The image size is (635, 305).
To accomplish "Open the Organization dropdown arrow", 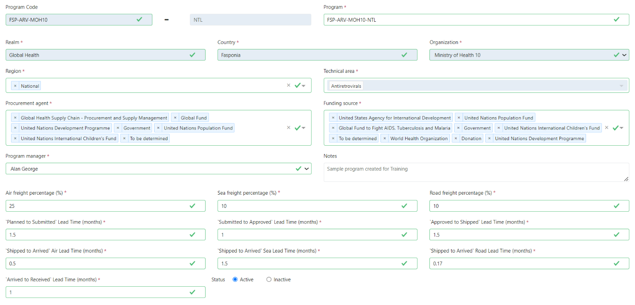I will (x=624, y=55).
